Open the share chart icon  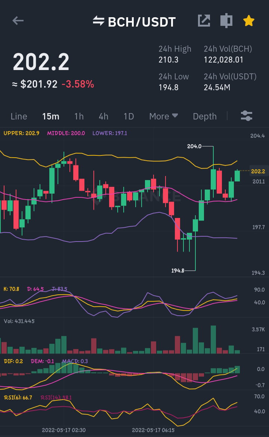point(204,21)
